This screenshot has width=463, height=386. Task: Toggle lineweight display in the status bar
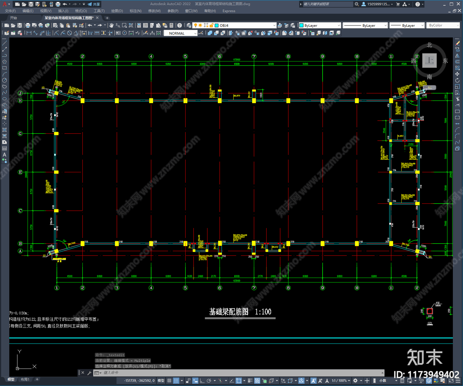tap(250, 380)
